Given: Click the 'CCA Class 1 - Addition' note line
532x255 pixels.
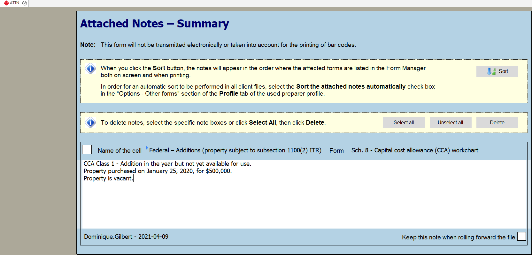Looking at the screenshot, I should (167, 164).
